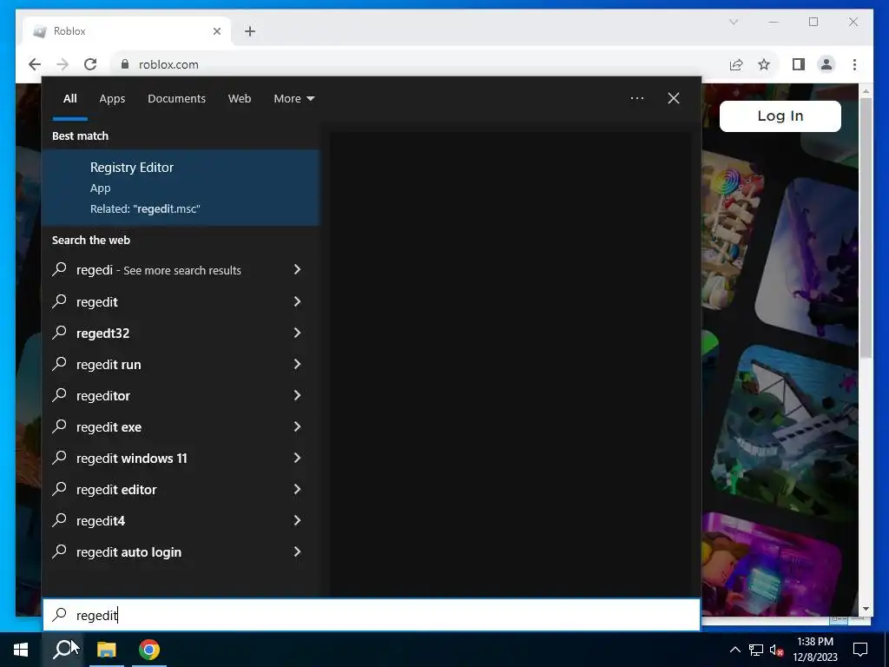Open File Explorer from the taskbar

coord(106,650)
